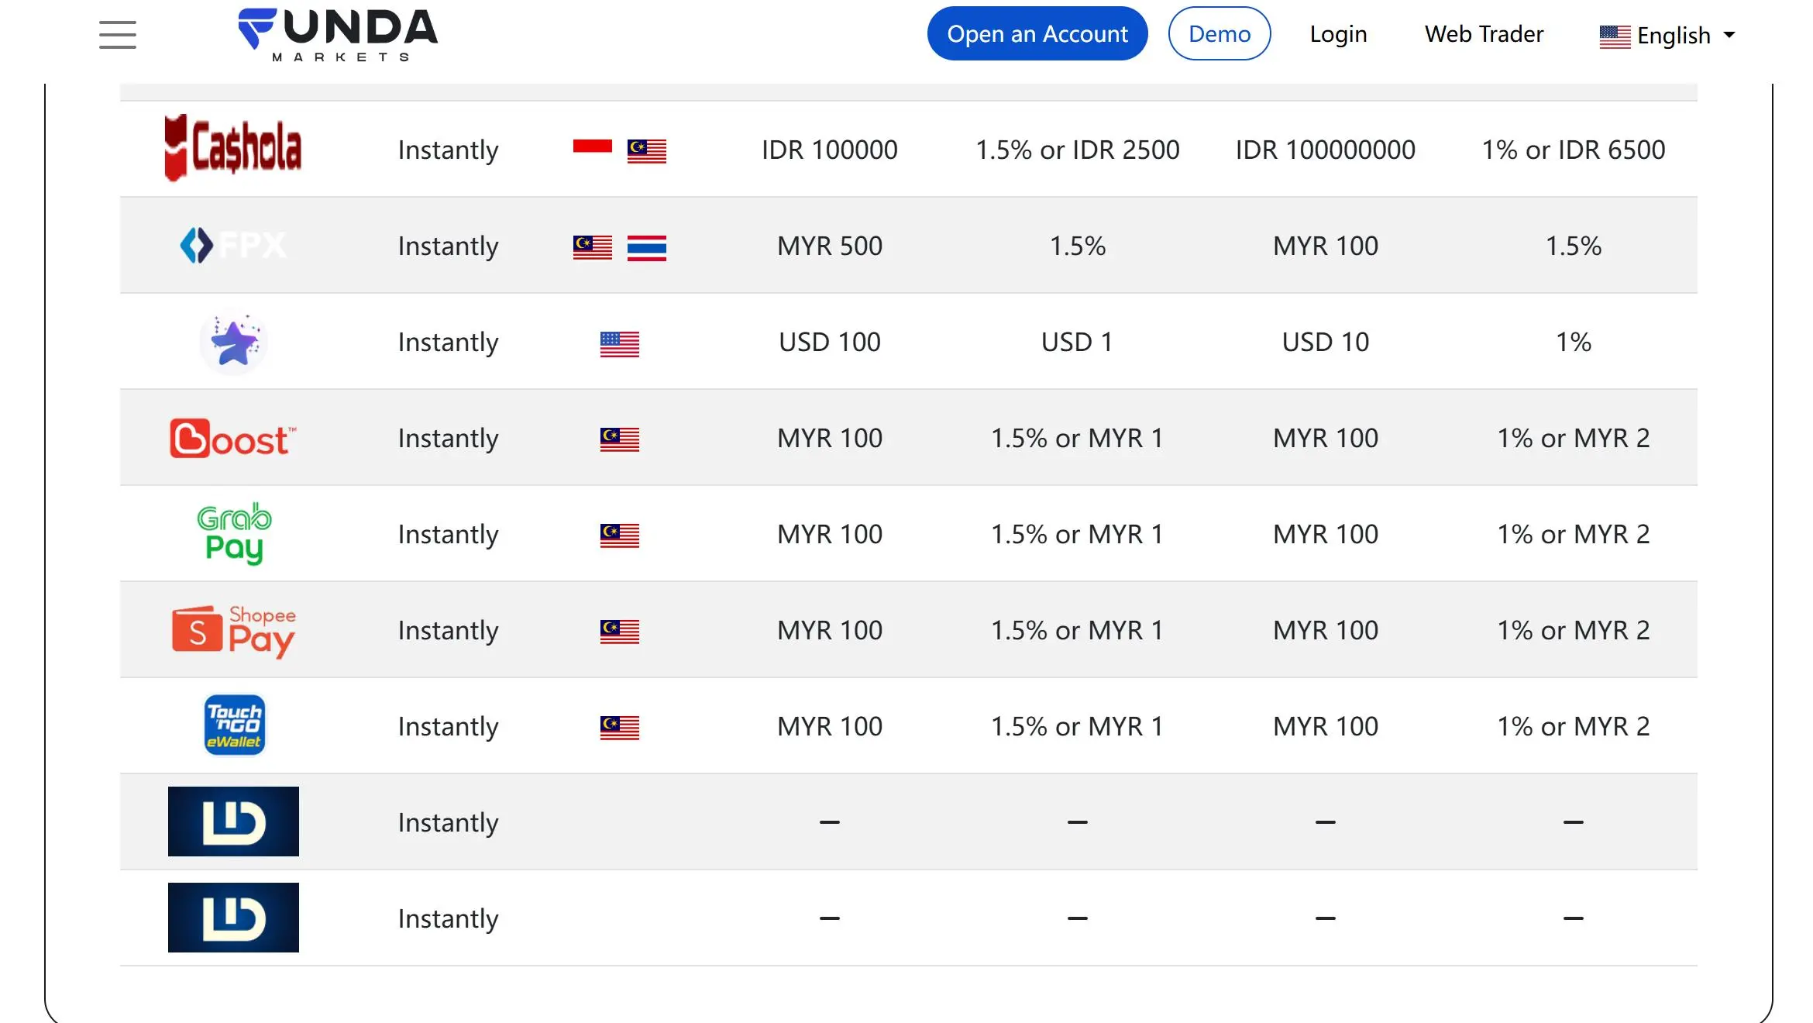
Task: Click the "1%" cell in USD row
Action: pos(1574,342)
